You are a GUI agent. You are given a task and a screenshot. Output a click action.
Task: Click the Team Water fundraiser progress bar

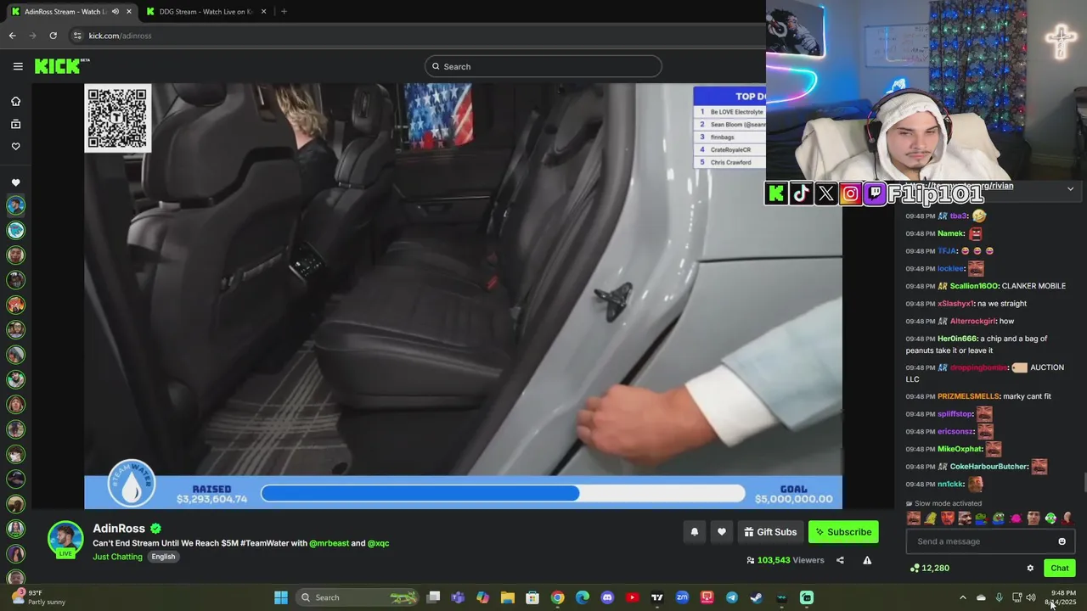503,494
